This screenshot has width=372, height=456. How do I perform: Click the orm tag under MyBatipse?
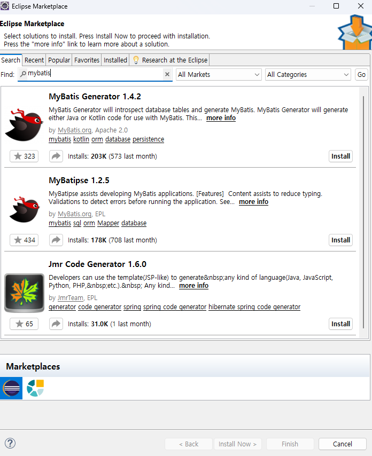point(89,223)
